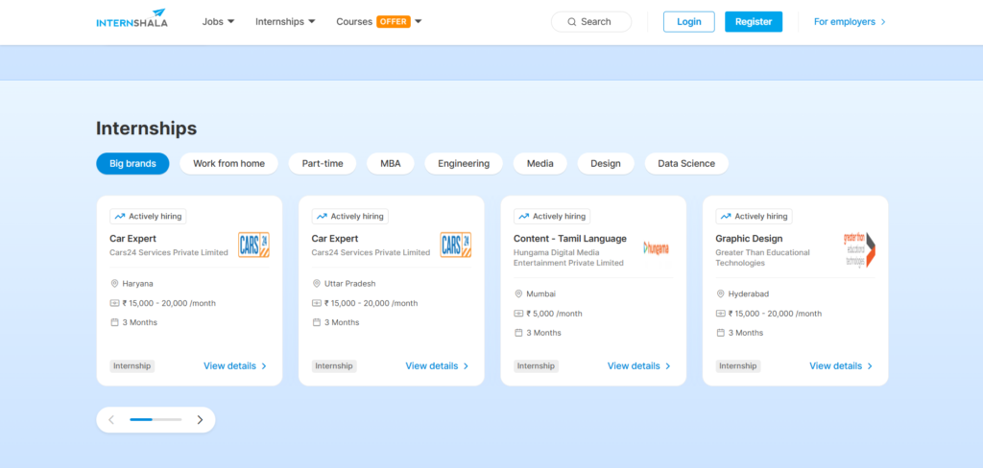Viewport: 983px width, 468px height.
Task: Click location pin icon beside Hyderabad
Action: (720, 293)
